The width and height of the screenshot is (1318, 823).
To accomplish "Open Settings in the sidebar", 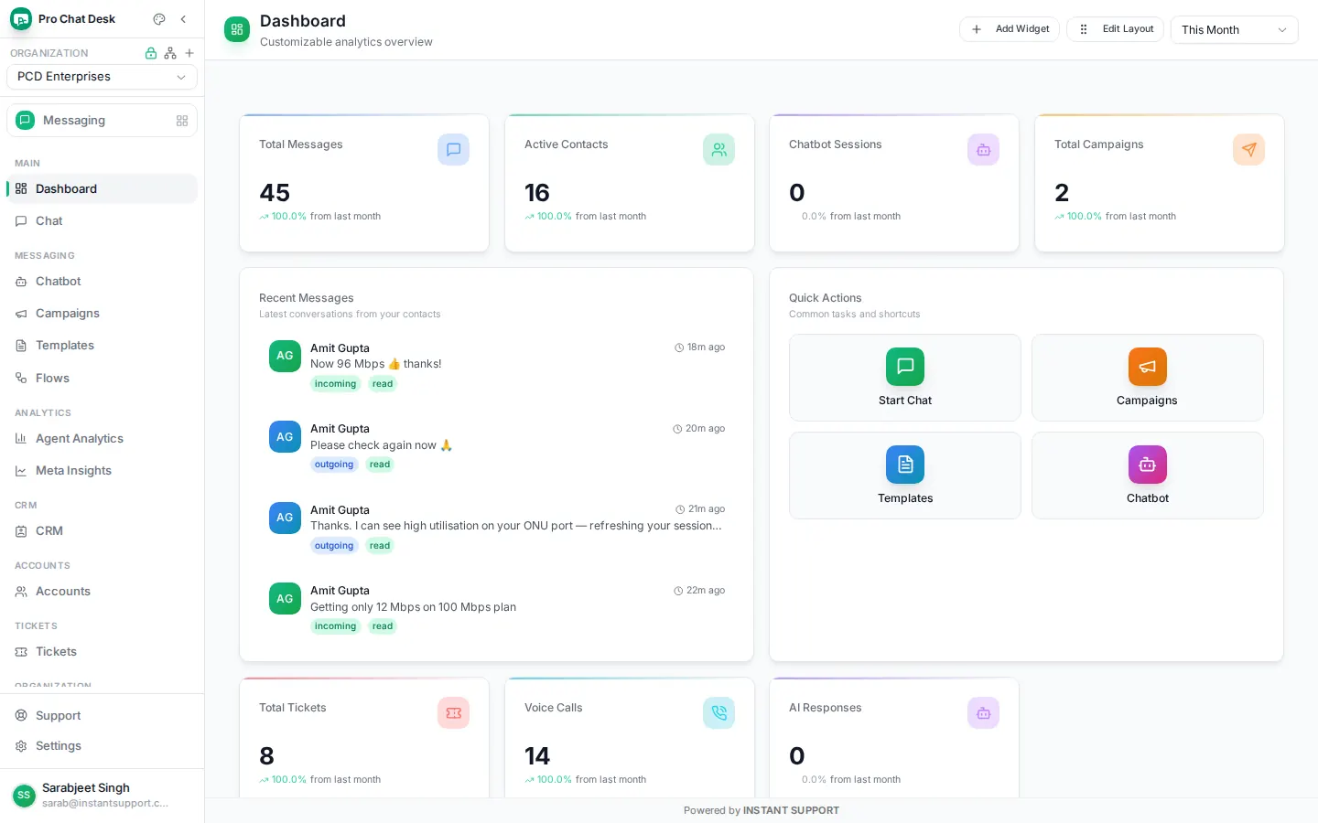I will (x=102, y=746).
